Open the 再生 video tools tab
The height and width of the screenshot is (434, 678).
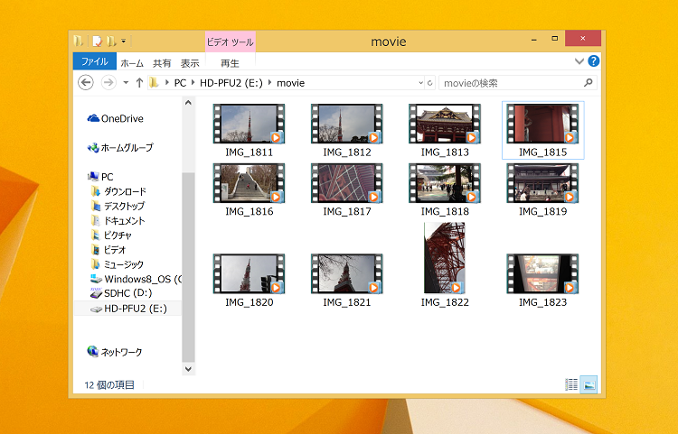coord(230,63)
